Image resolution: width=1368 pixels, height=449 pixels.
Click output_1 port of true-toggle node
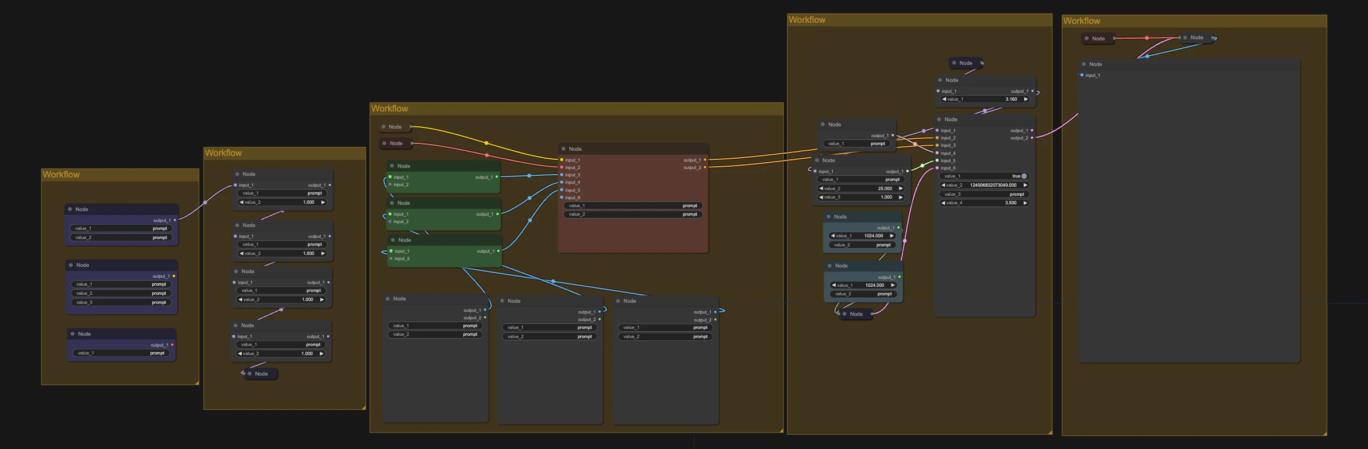click(1032, 130)
